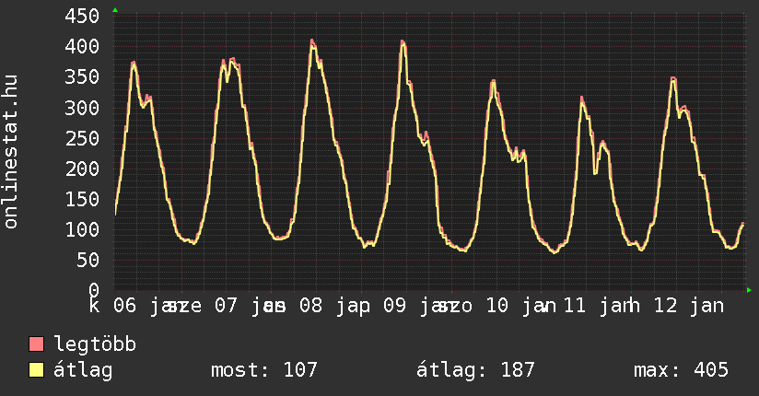
Task: Click the yellow átlag legend swatch
Action: click(37, 370)
